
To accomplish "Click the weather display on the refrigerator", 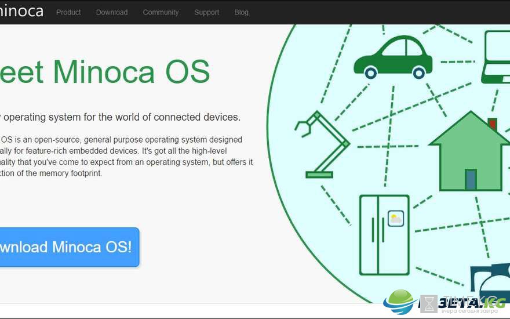I will tap(396, 219).
